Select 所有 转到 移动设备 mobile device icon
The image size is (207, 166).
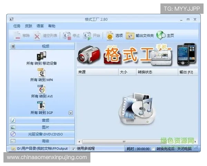coord(41,56)
